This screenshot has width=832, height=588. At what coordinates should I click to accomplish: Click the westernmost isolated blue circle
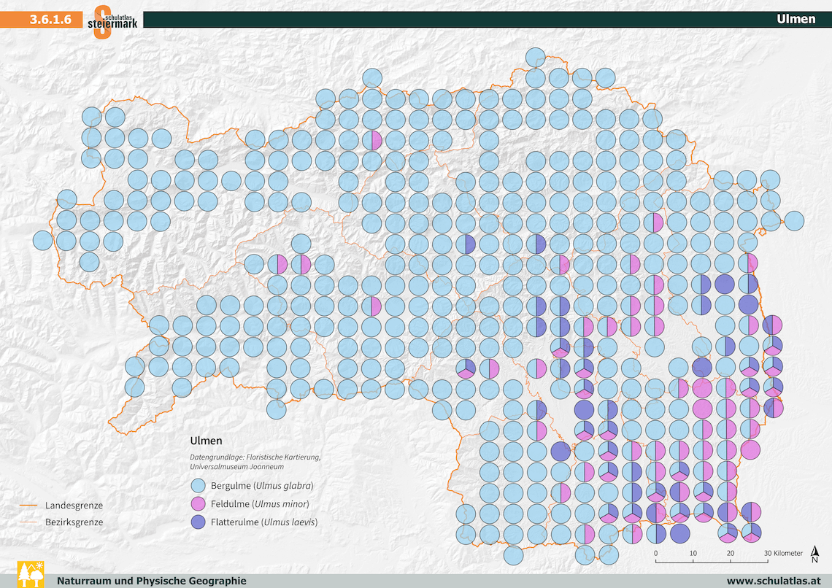coord(42,240)
